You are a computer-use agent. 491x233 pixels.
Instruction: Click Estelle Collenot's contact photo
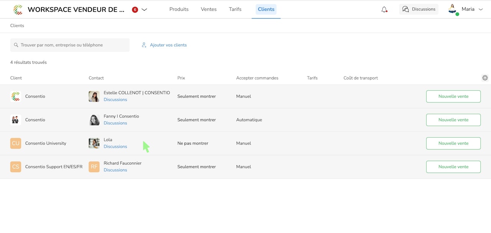pos(94,96)
